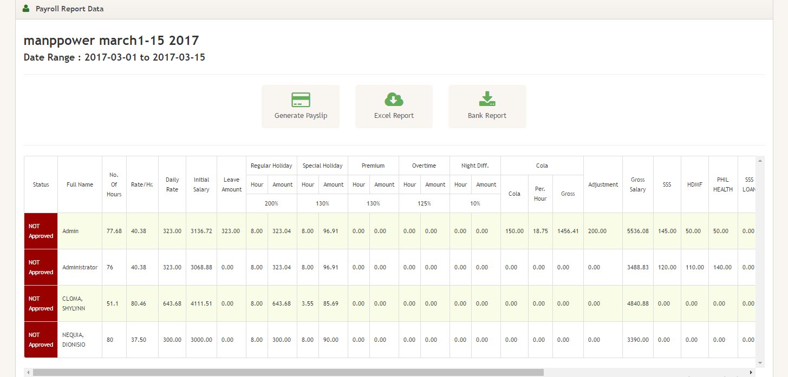This screenshot has height=377, width=788.
Task: Click the "200.00" adjustment cell
Action: pos(603,231)
